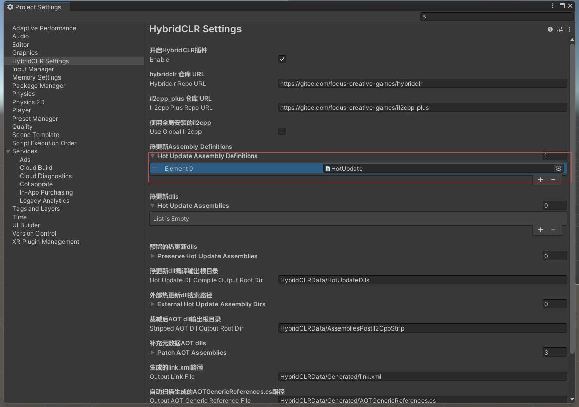The image size is (579, 407).
Task: Click the drag handle of Element 0
Action: click(155, 168)
